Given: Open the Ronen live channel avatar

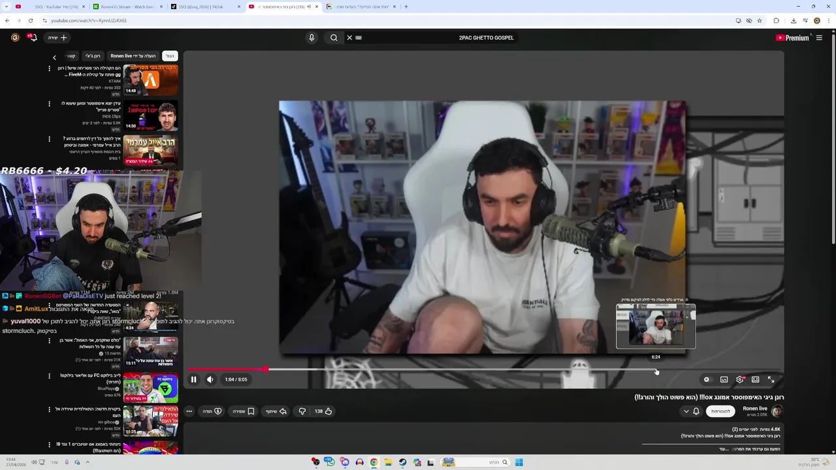Looking at the screenshot, I should [777, 411].
